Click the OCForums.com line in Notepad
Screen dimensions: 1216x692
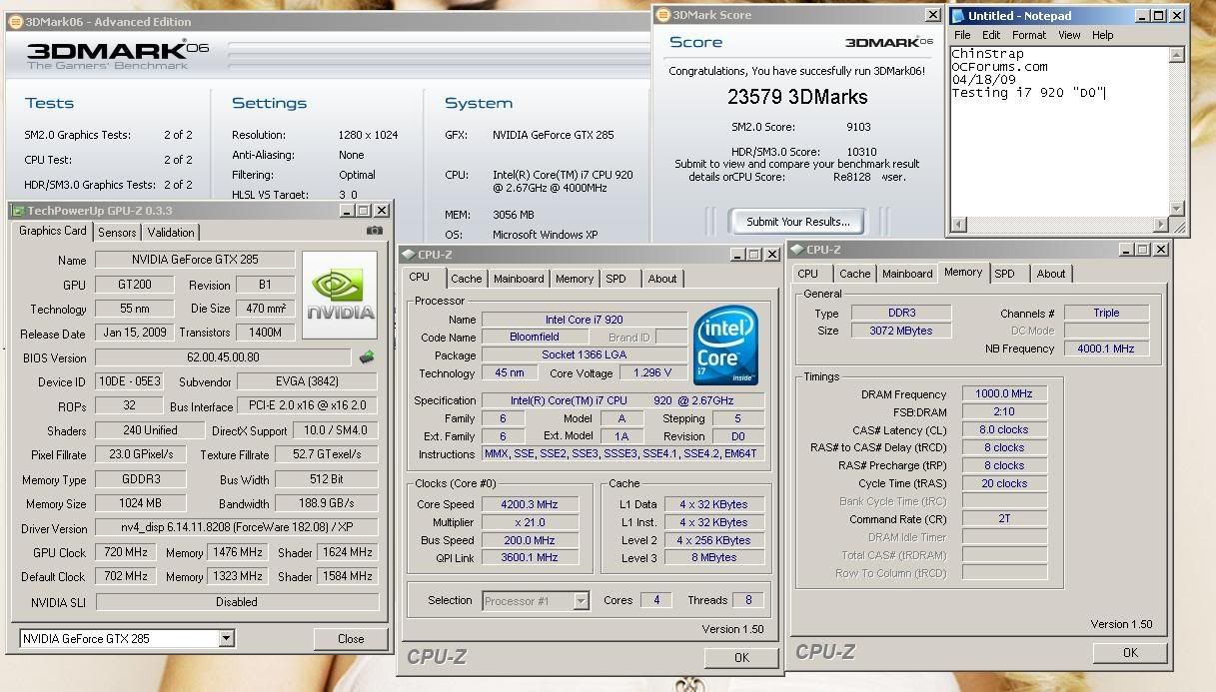click(x=999, y=67)
